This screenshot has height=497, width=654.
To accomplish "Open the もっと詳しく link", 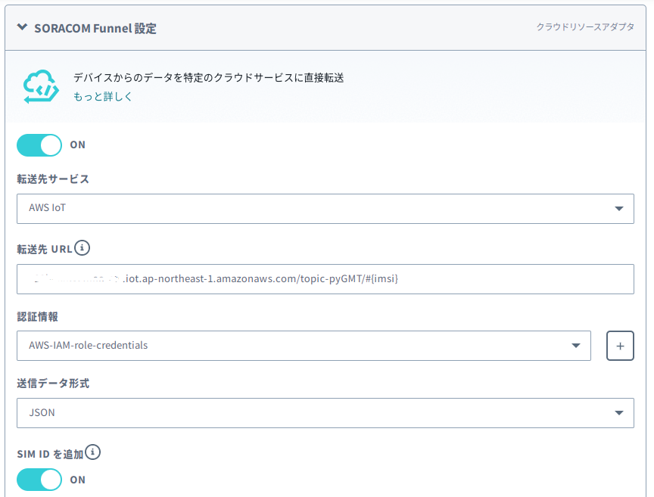I will point(103,97).
